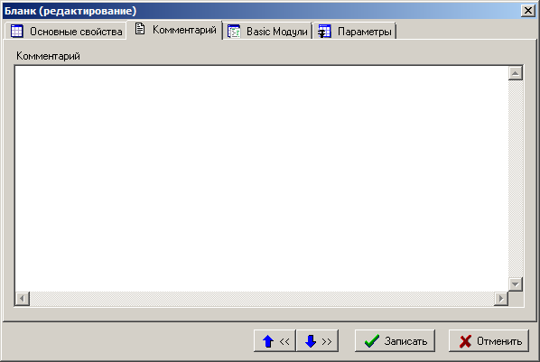Open the Параметры tab
The width and height of the screenshot is (540, 362).
355,32
